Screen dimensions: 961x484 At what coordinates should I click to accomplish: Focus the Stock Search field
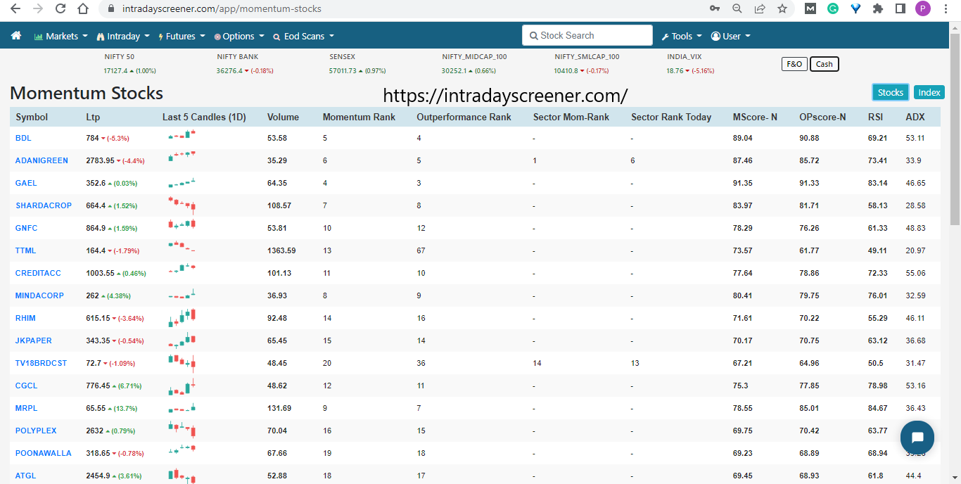tap(587, 35)
